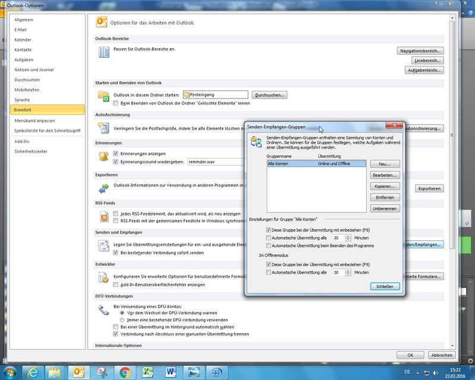This screenshot has width=475, height=380.
Task: Uncheck 'Erinnerungen anzeigen' checkbox
Action: [x=116, y=153]
